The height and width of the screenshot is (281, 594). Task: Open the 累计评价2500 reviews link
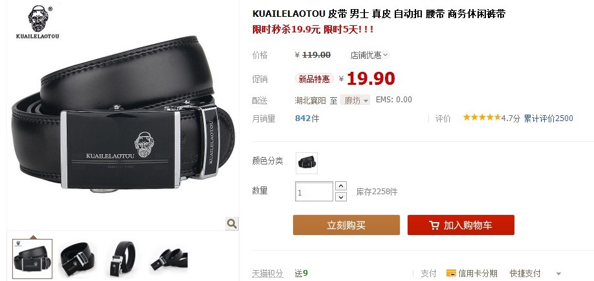pyautogui.click(x=548, y=118)
